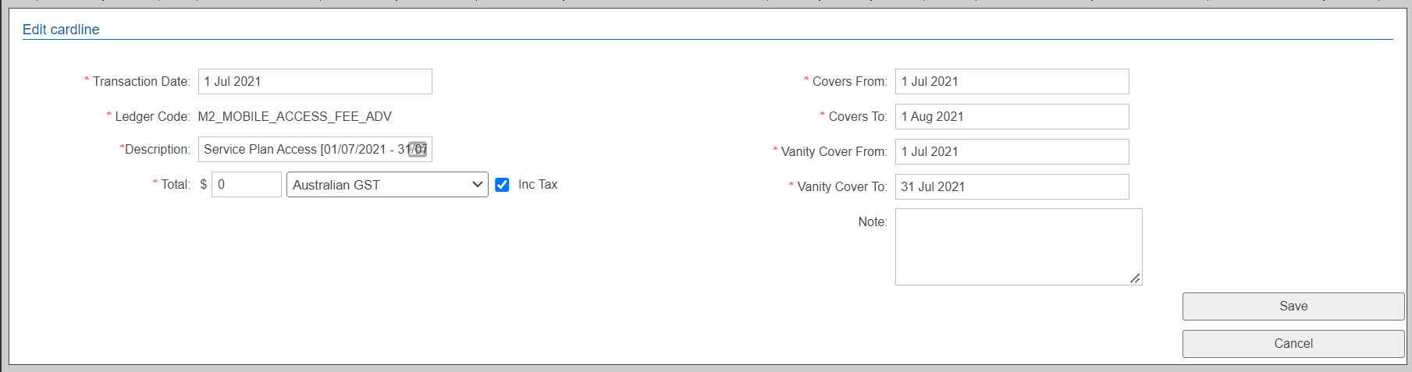This screenshot has height=372, width=1412.
Task: Select the Total amount field
Action: [246, 185]
